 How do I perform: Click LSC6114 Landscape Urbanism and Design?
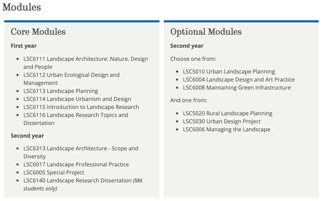tap(77, 99)
